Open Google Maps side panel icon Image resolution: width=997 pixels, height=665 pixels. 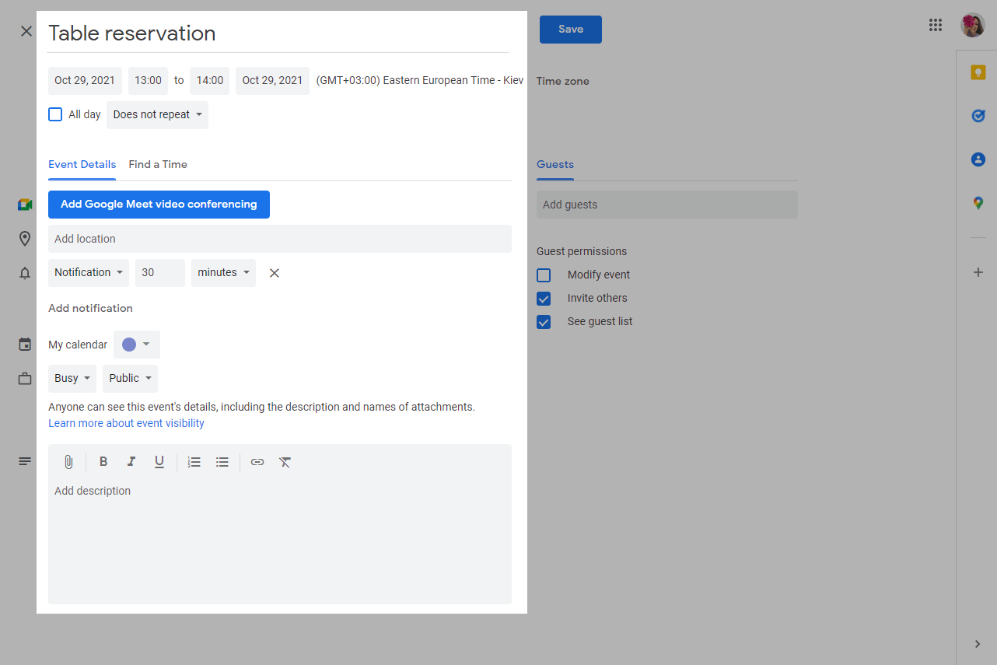978,203
